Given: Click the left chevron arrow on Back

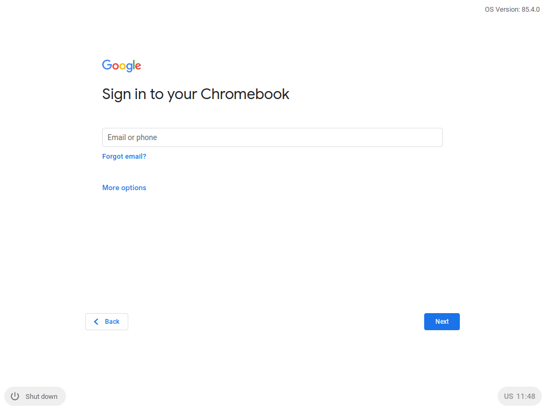Looking at the screenshot, I should 96,322.
